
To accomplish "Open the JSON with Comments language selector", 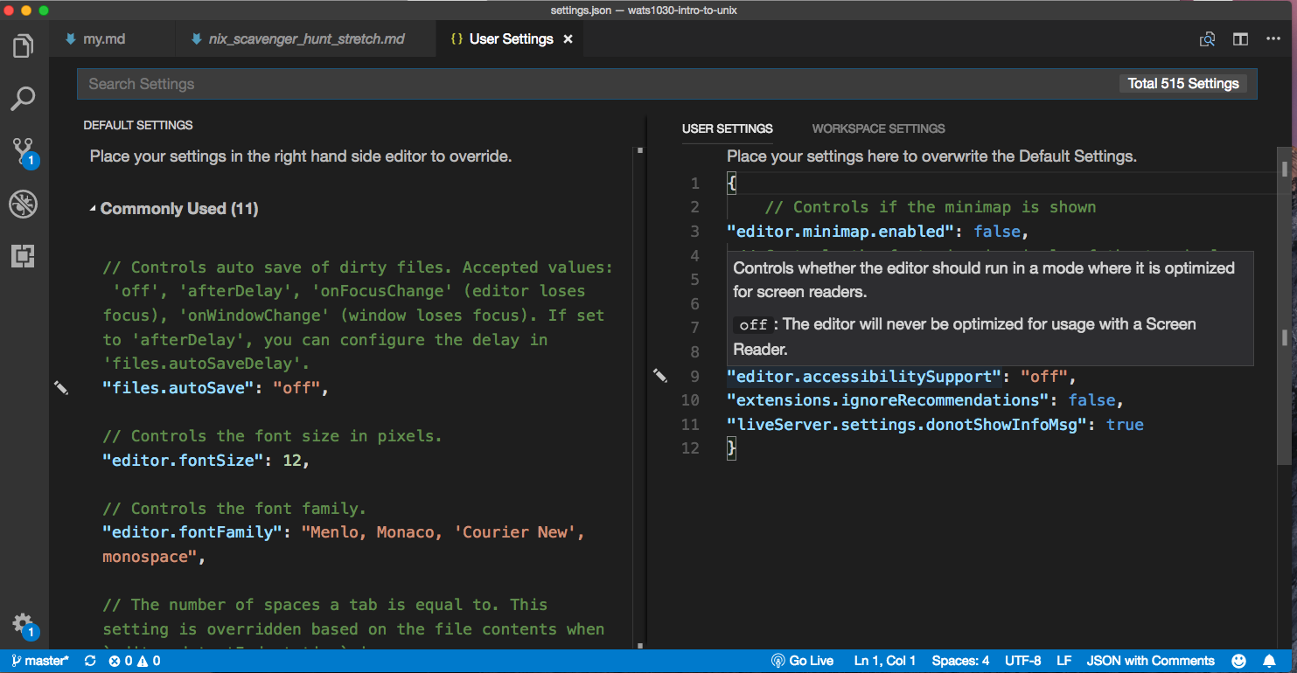I will (1150, 661).
